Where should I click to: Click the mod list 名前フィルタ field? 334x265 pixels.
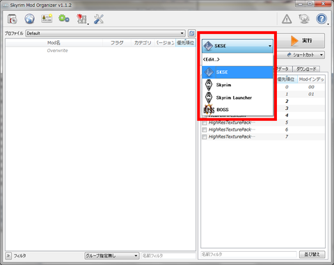coord(168,256)
